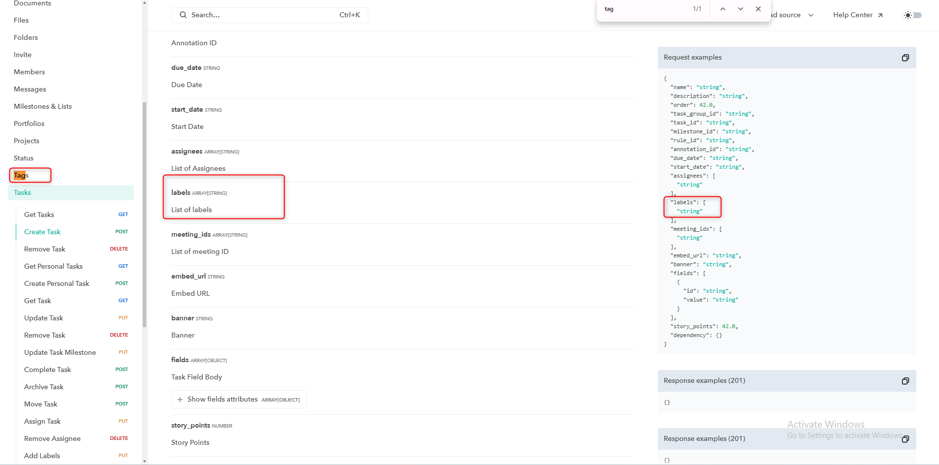Click the Search input field
Viewport: 939px width, 465px height.
click(270, 15)
